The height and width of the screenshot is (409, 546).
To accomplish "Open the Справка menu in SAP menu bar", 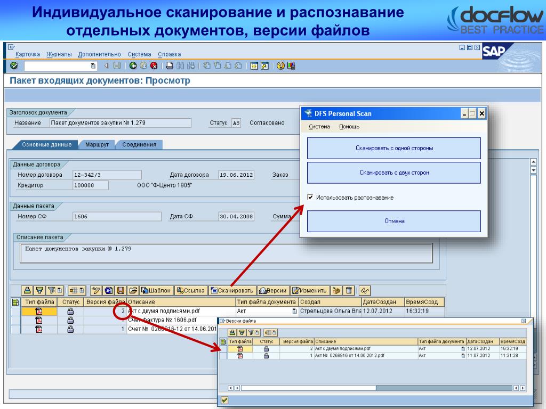I will click(169, 54).
